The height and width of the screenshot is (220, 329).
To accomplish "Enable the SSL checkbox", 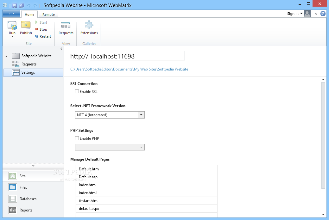I will coord(77,91).
